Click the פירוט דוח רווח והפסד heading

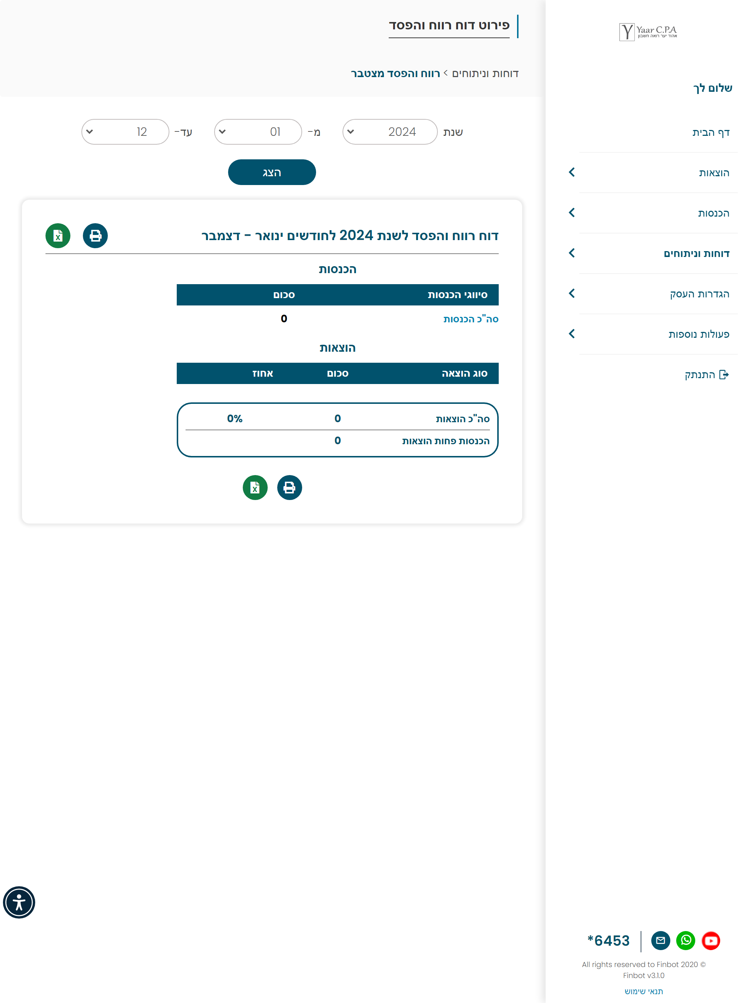click(449, 25)
